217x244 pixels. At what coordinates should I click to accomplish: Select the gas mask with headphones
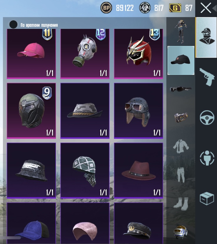coord(85,54)
